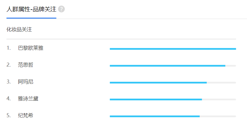247x129 pixels.
Task: Click rank number 4 in the list
Action: [x=9, y=99]
